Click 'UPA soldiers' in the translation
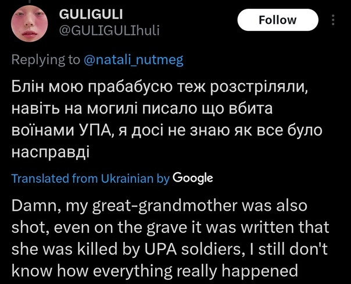Screen dimensions: 351x284 194,249
